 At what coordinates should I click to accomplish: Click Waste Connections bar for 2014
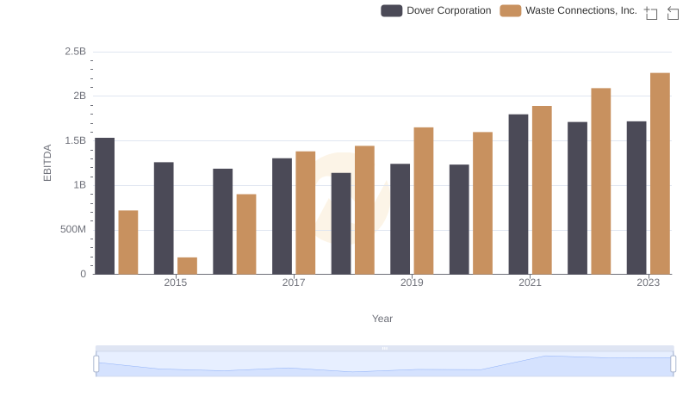[x=128, y=242]
